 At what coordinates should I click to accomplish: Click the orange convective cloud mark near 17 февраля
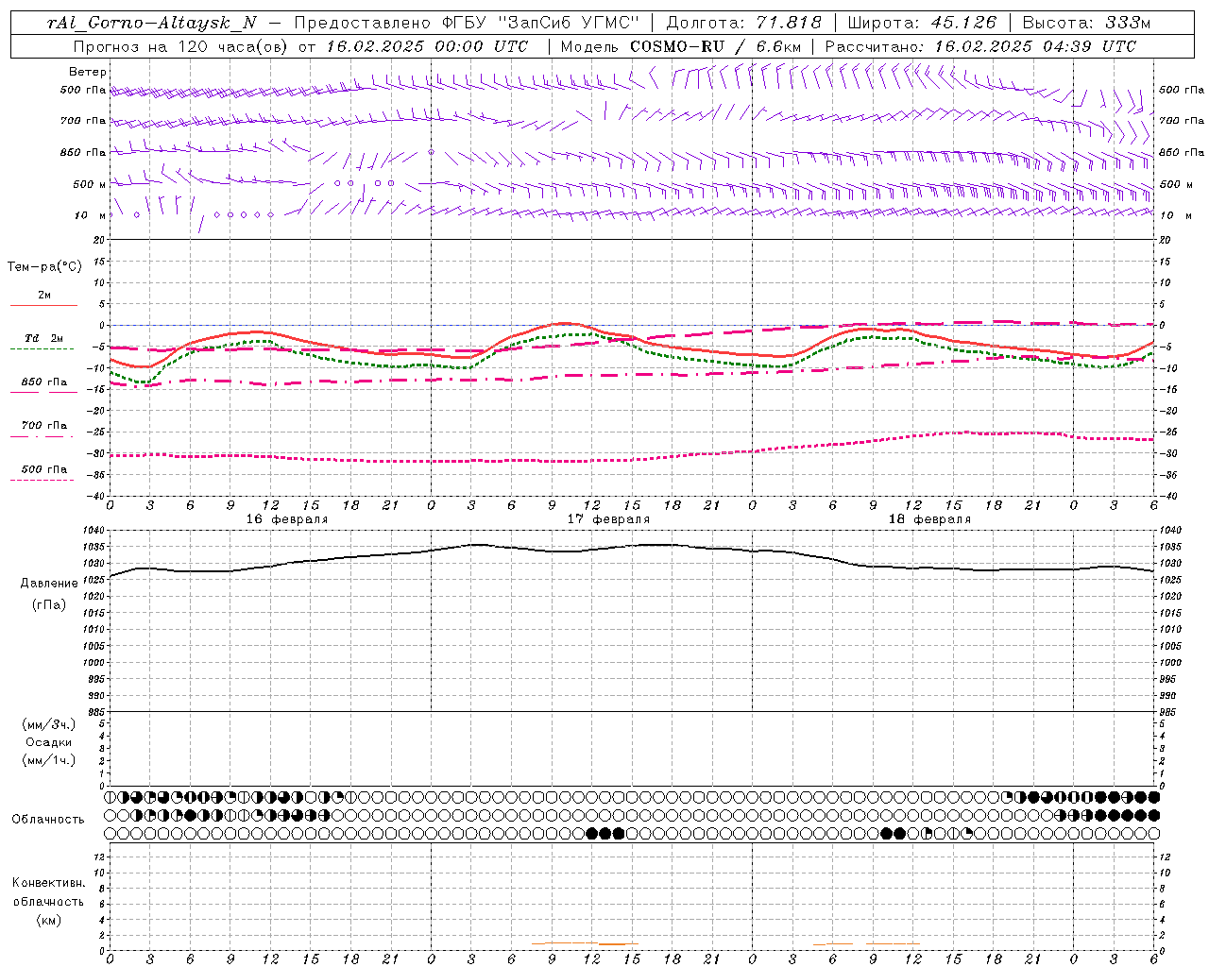586,942
